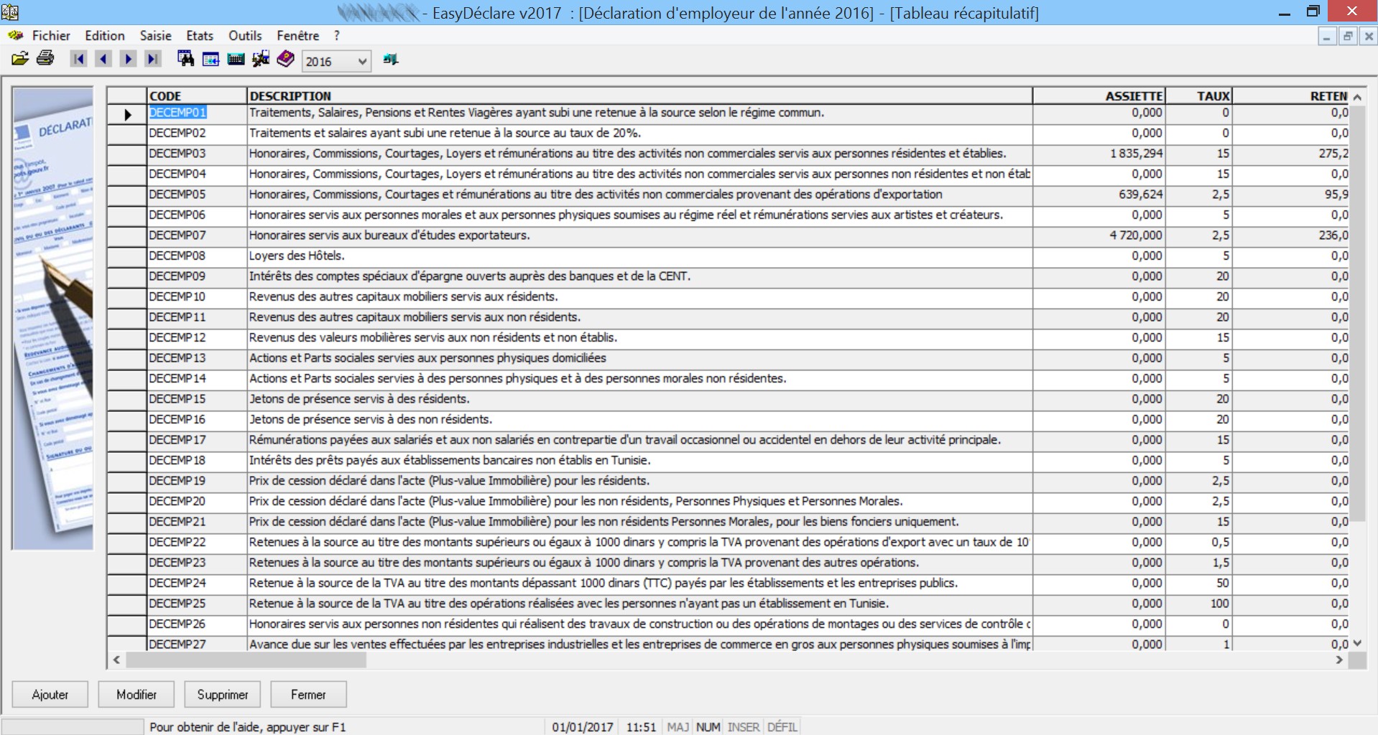Jump to last record arrow

[152, 60]
